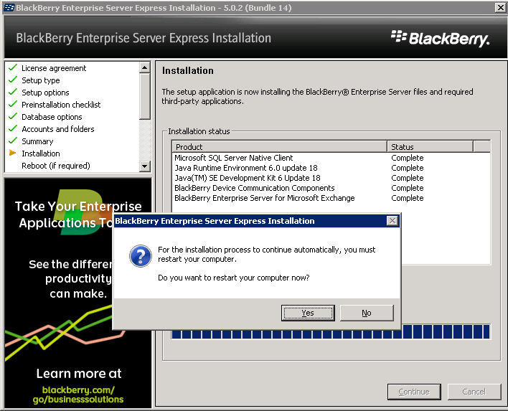
Task: Click the installation progress bar
Action: point(330,331)
